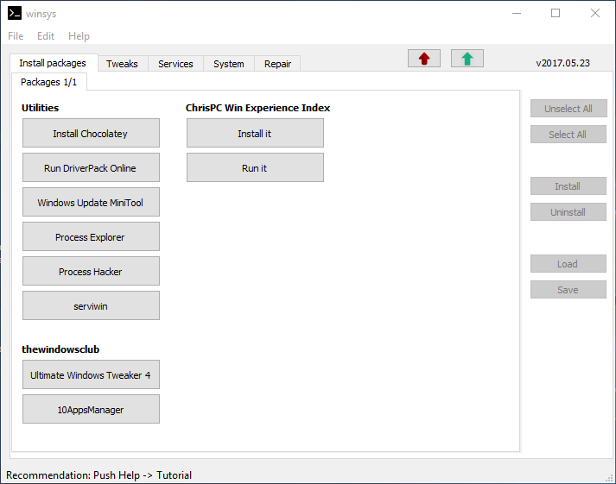Image resolution: width=616 pixels, height=484 pixels.
Task: Go to the Repair tab
Action: (277, 64)
